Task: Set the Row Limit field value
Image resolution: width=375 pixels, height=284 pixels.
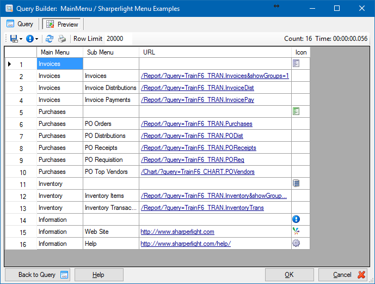Action: [118, 39]
